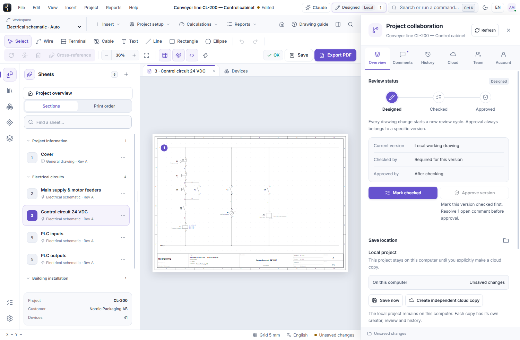Open the File menu

coord(21,8)
